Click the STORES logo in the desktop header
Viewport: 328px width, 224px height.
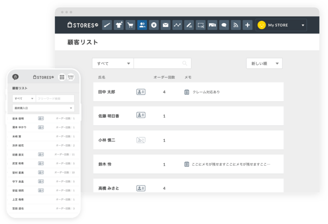coord(82,25)
